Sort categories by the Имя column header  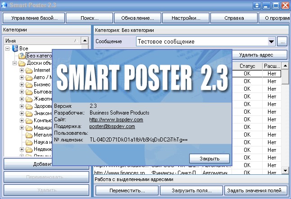[x=42, y=41]
